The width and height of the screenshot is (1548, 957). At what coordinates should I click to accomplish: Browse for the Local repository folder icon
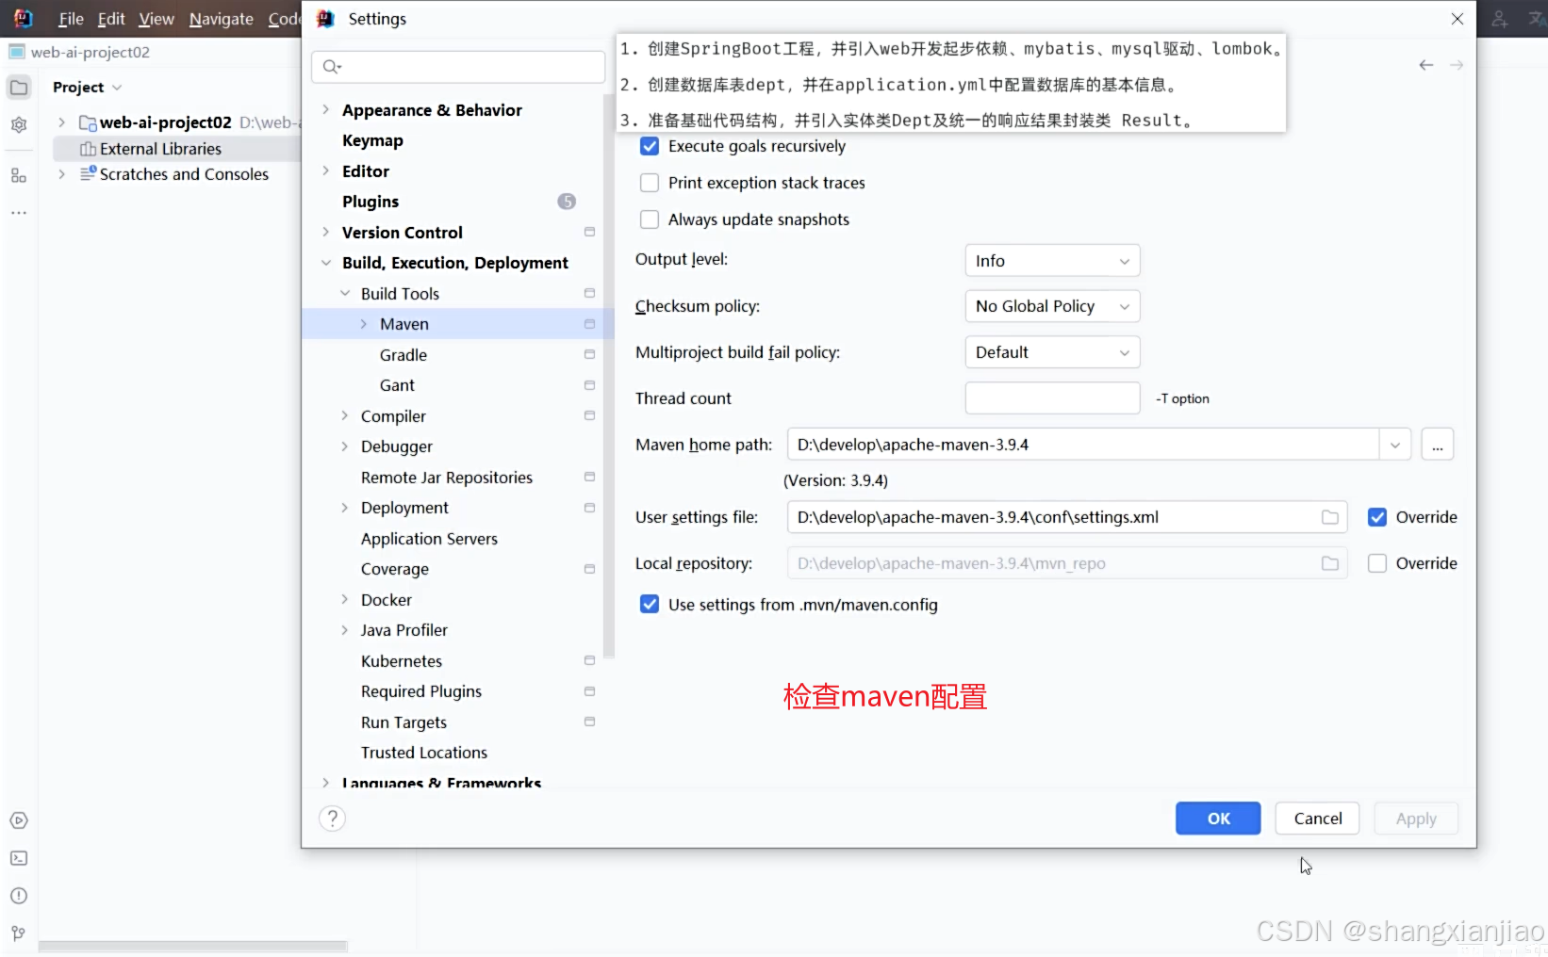pos(1330,563)
